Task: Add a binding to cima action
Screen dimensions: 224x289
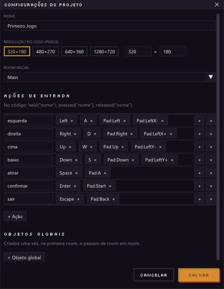Action: coord(199,147)
